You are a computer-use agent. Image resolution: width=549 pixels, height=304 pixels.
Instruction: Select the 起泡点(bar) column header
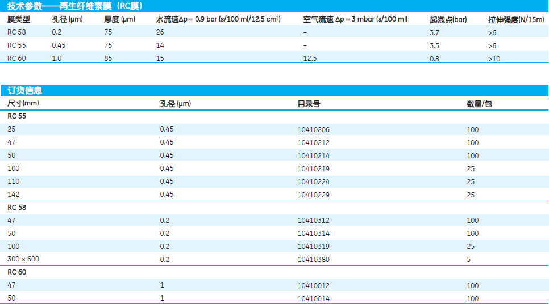coord(448,20)
